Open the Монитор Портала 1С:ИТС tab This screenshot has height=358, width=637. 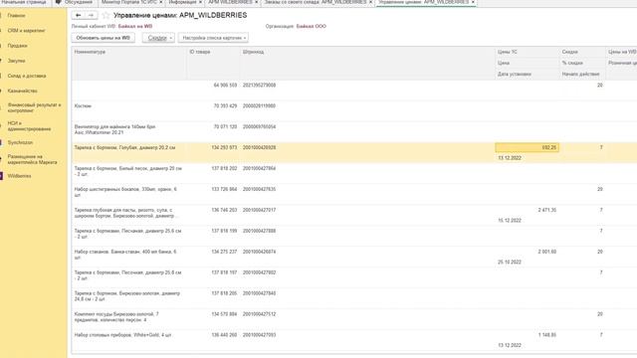[x=128, y=2]
